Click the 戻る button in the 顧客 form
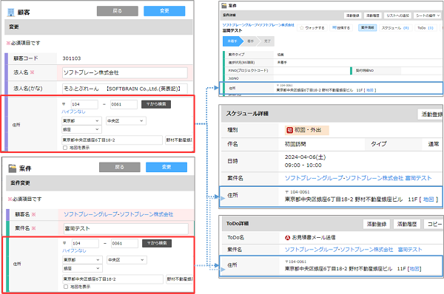444x294 pixels. pyautogui.click(x=118, y=11)
